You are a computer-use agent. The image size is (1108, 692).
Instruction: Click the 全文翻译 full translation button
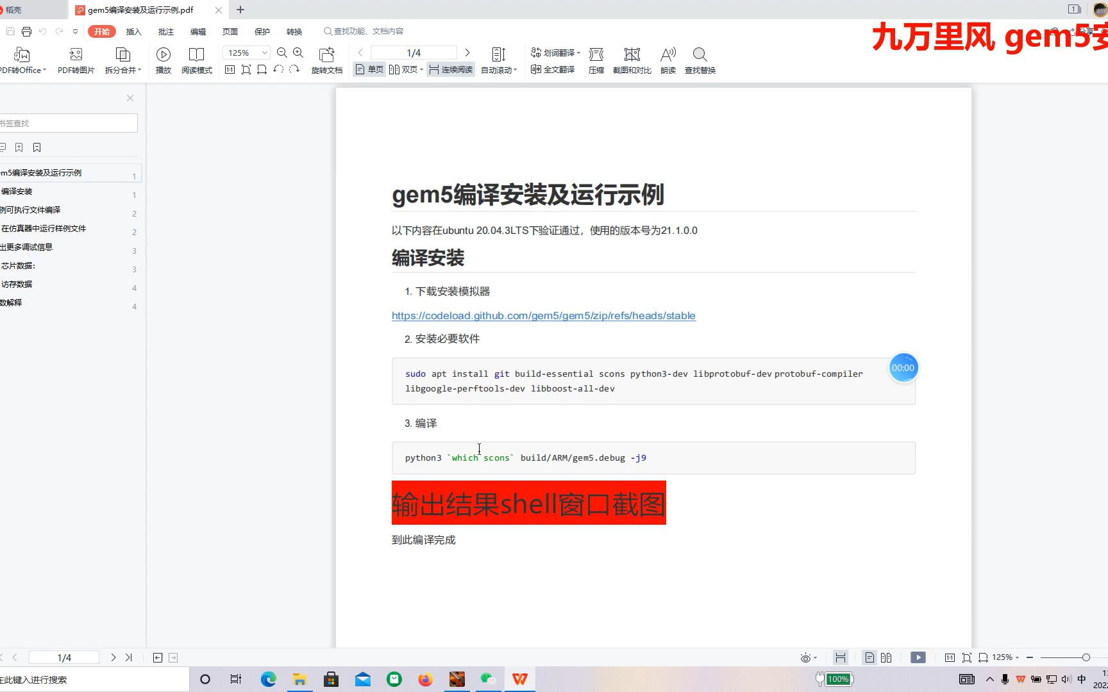point(553,69)
